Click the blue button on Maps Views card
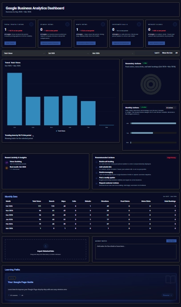 tap(86, 43)
